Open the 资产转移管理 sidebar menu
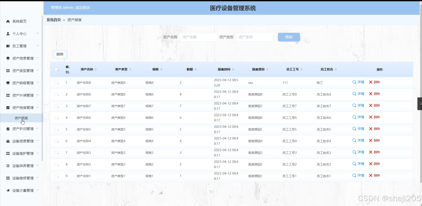This screenshot has height=206, width=422. [21, 83]
